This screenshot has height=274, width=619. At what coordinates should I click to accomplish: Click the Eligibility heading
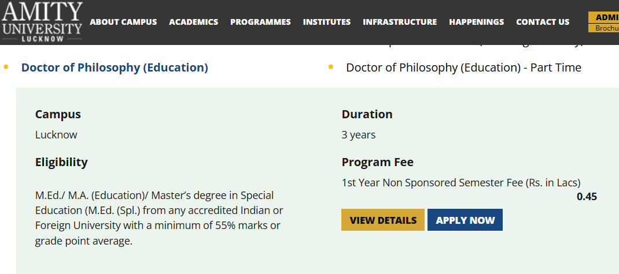tap(61, 162)
